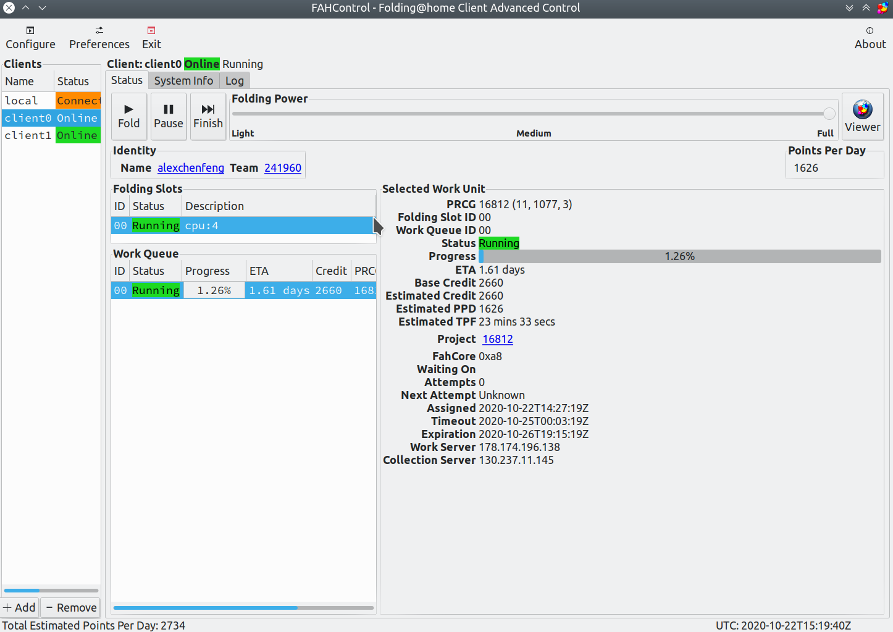
Task: Open the Configure toolbar item
Action: pos(30,38)
